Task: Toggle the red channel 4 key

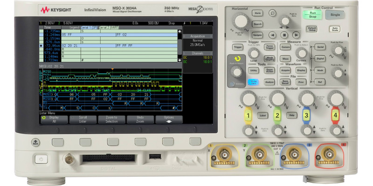Action: tap(335, 115)
